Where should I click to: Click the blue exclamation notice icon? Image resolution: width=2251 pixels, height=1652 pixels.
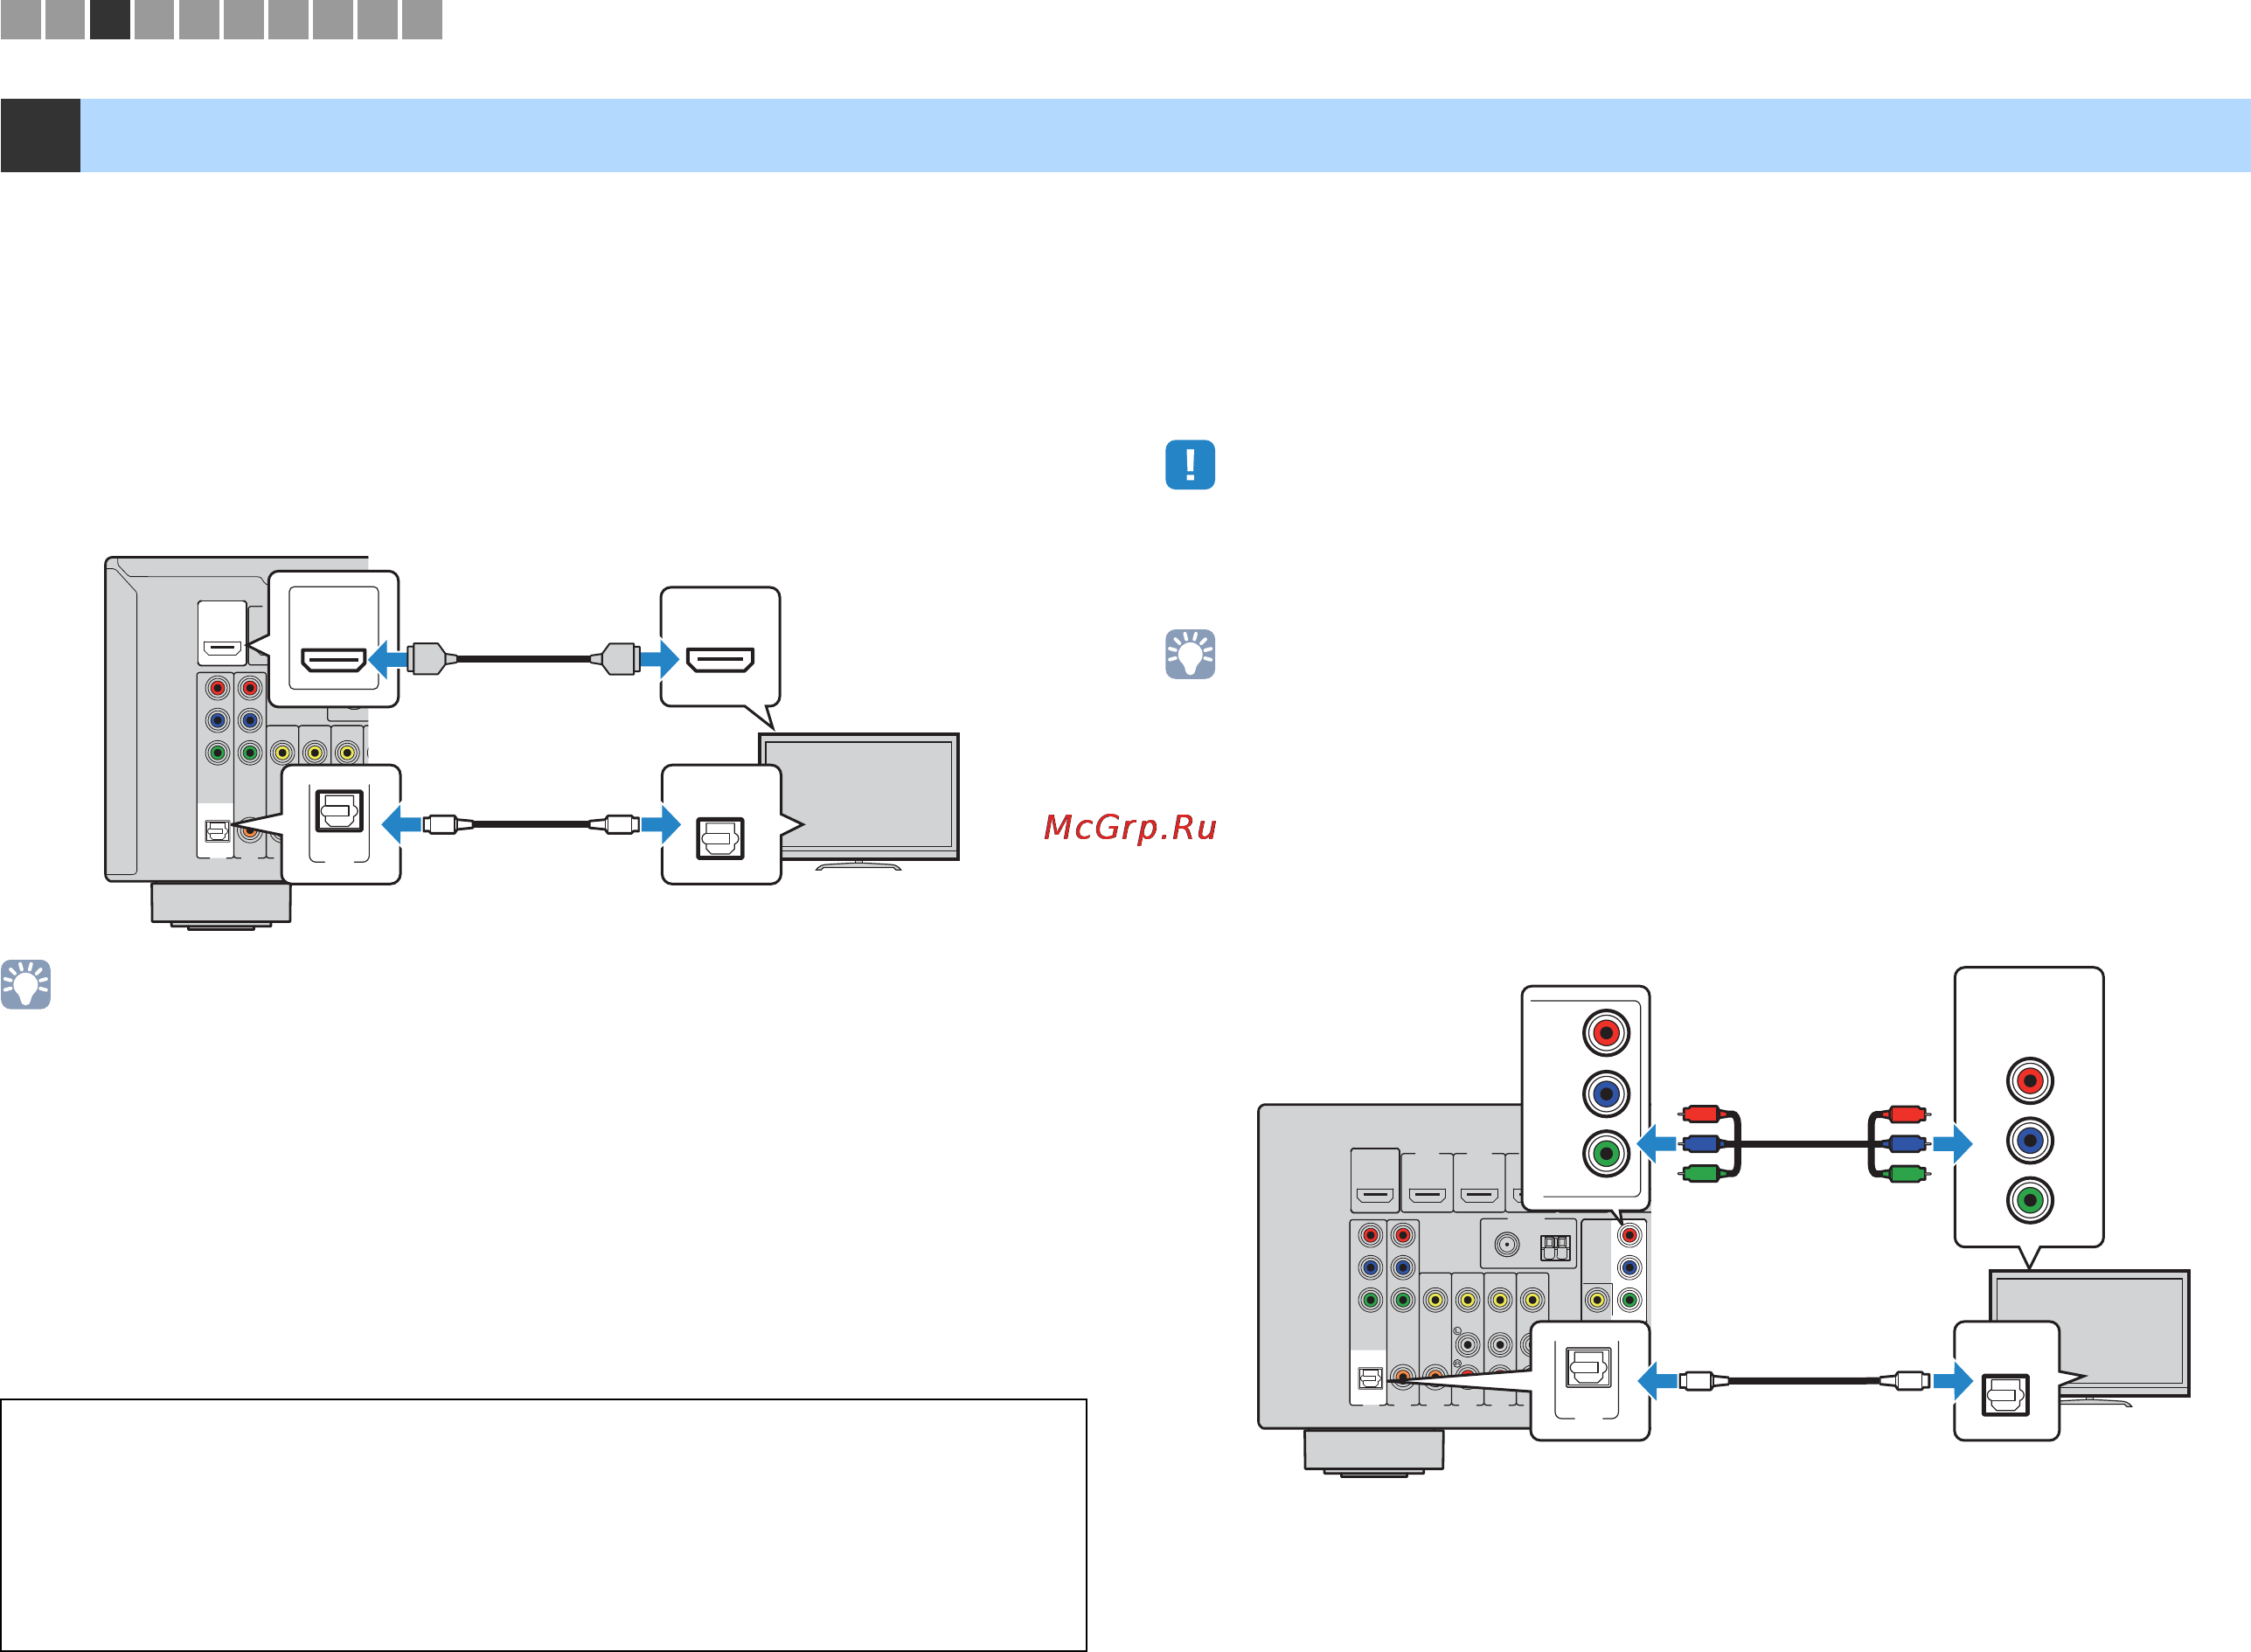(x=1190, y=465)
